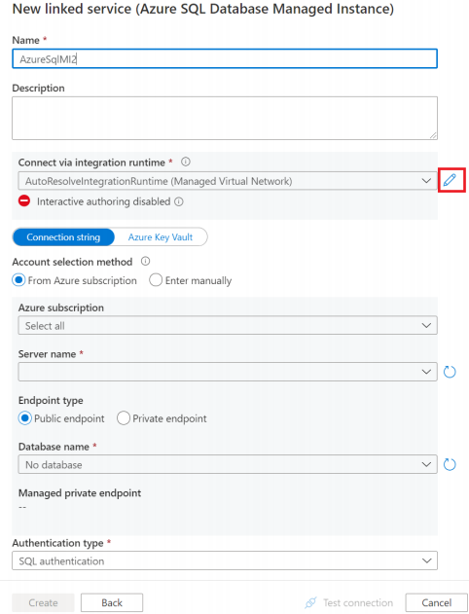
Task: Click the Test connection plug icon
Action: (310, 602)
